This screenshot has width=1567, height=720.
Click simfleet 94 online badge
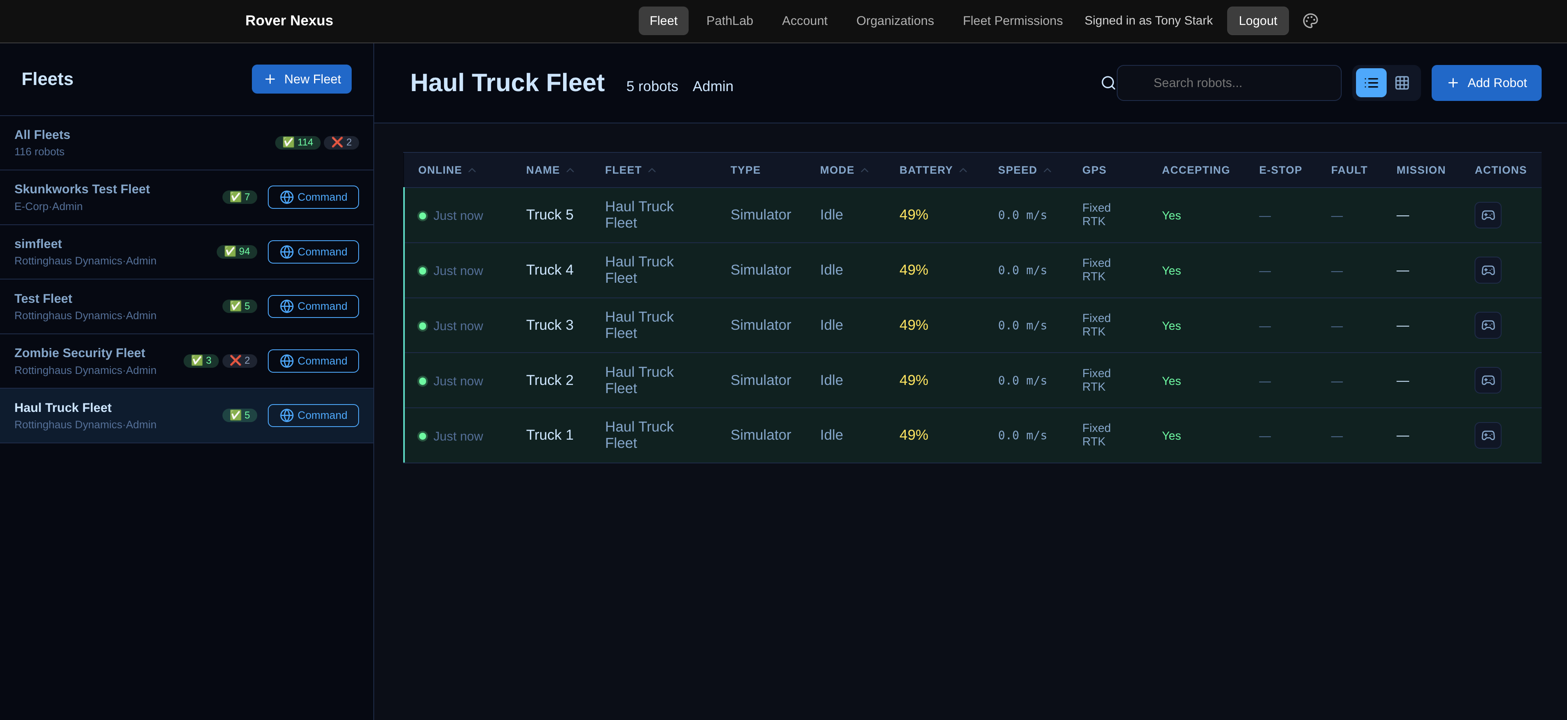[x=237, y=251]
